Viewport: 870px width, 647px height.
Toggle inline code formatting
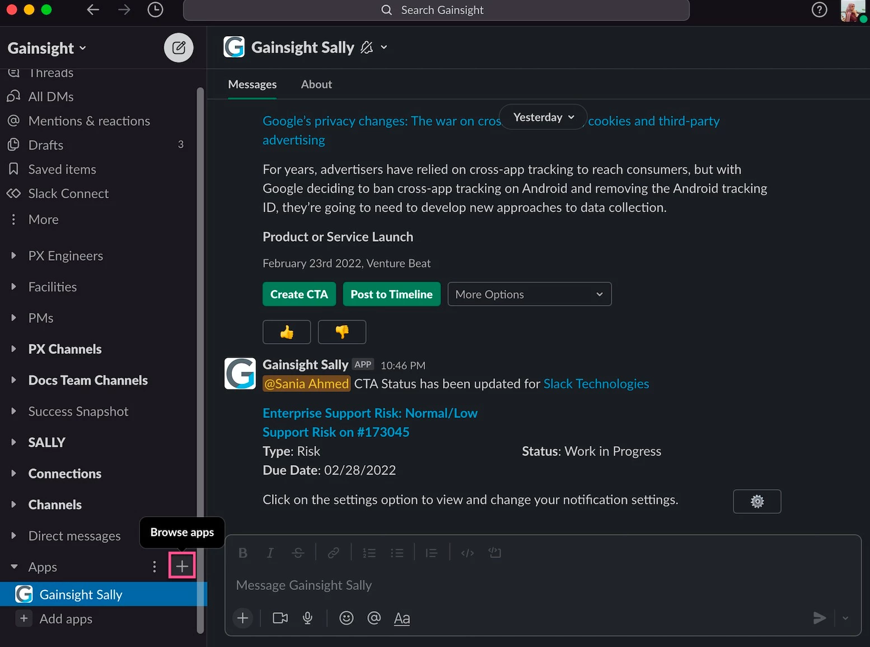pos(467,553)
